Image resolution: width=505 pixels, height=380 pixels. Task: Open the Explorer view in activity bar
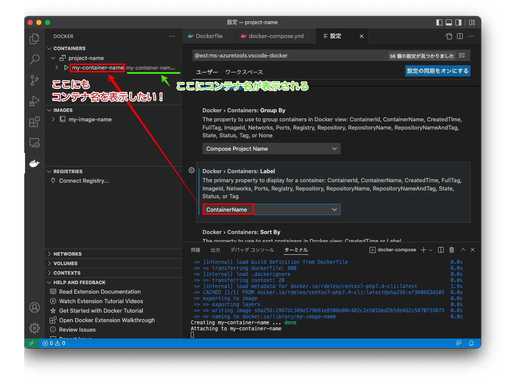[x=35, y=39]
